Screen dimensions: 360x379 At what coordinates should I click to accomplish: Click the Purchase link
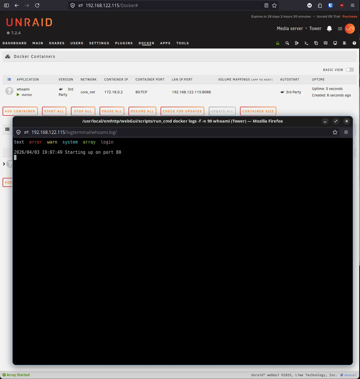[350, 16]
